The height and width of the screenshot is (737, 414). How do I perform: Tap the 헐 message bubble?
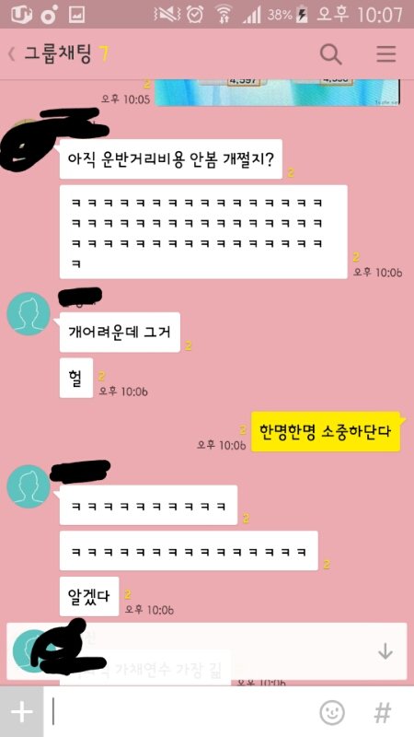click(76, 378)
